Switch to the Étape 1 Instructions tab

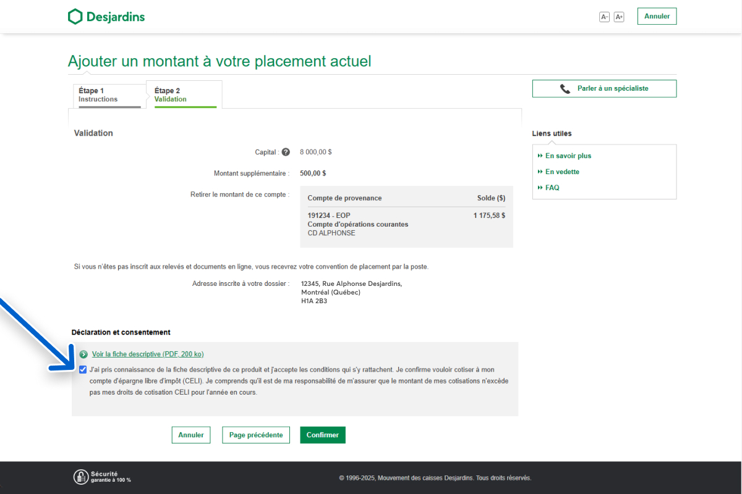[x=109, y=95]
